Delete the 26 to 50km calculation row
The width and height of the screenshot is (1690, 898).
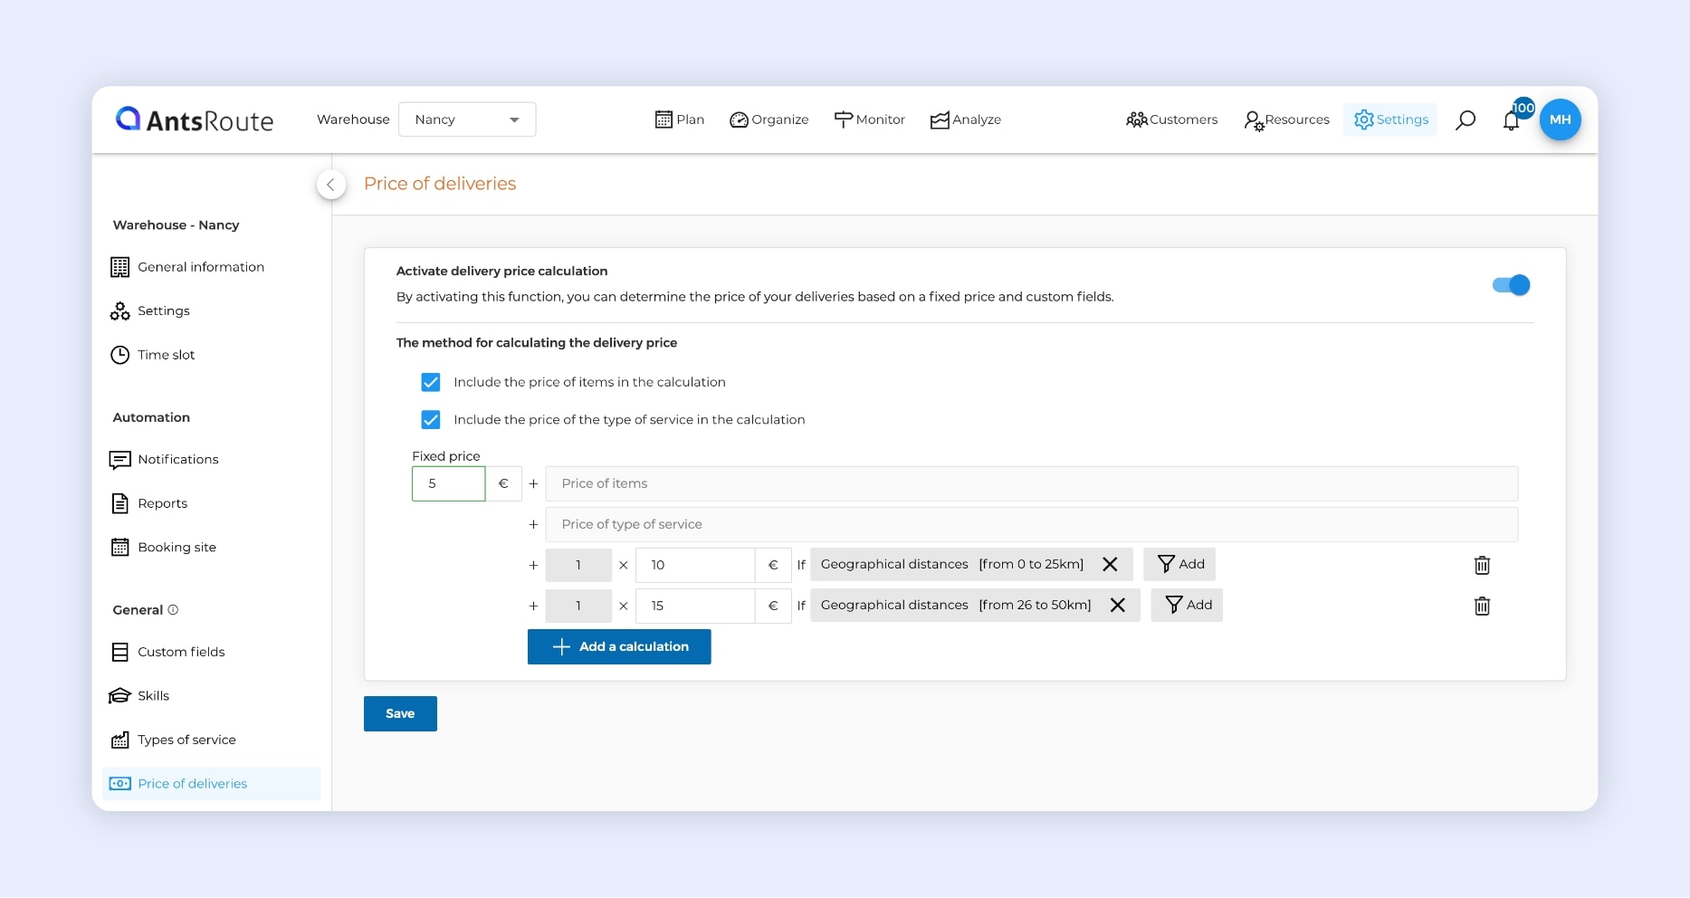[1482, 606]
